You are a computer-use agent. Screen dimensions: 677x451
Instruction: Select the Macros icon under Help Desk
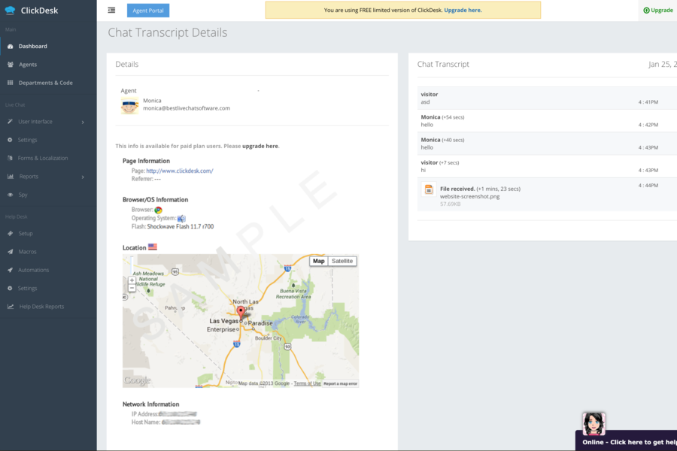[10, 251]
